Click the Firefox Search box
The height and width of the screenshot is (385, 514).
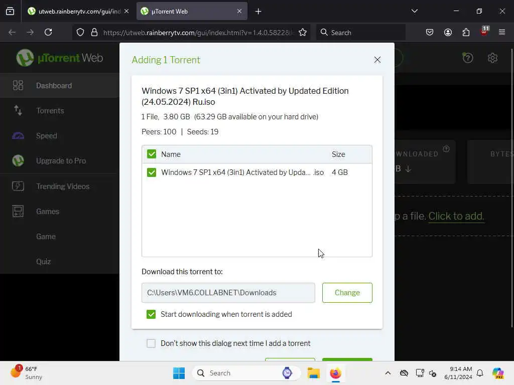pyautogui.click(x=360, y=33)
